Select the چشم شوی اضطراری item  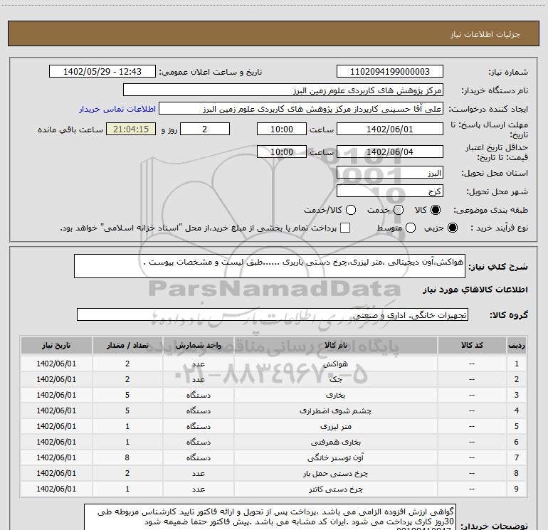[335, 410]
